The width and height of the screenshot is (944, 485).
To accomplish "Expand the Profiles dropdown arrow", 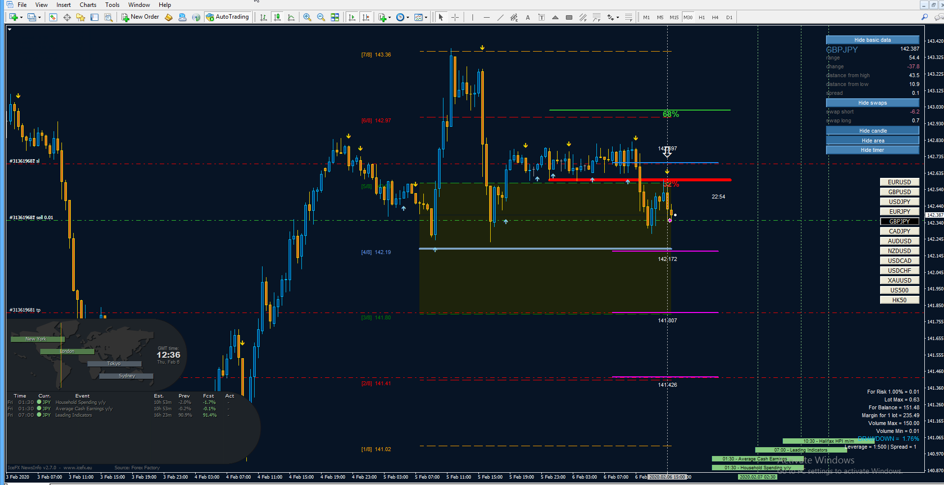I will tap(39, 18).
